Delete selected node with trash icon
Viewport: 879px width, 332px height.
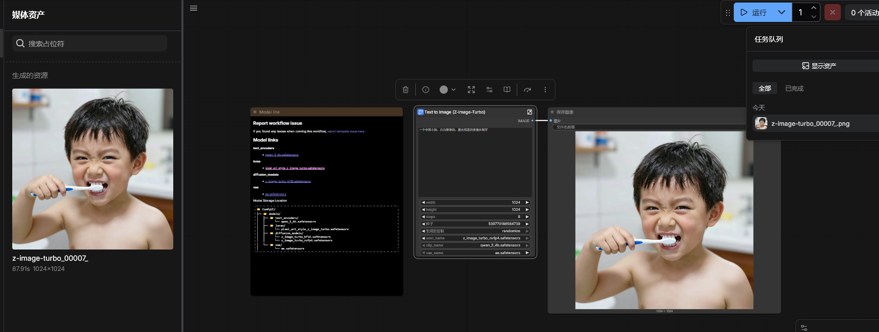406,90
